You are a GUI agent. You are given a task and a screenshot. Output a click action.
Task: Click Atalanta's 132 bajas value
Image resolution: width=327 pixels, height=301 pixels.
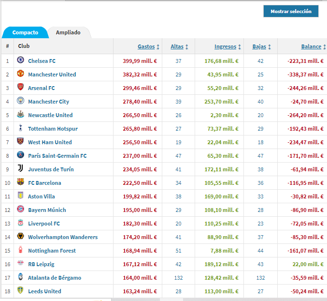260,278
